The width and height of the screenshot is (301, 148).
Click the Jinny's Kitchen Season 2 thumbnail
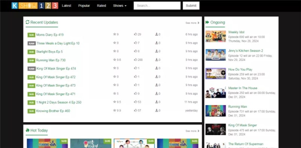tap(216, 55)
